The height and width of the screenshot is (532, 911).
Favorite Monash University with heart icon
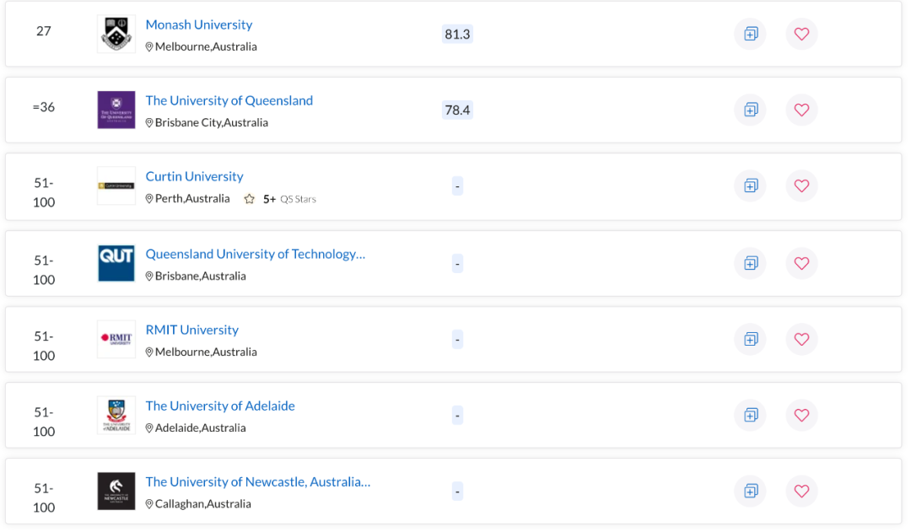pos(801,34)
